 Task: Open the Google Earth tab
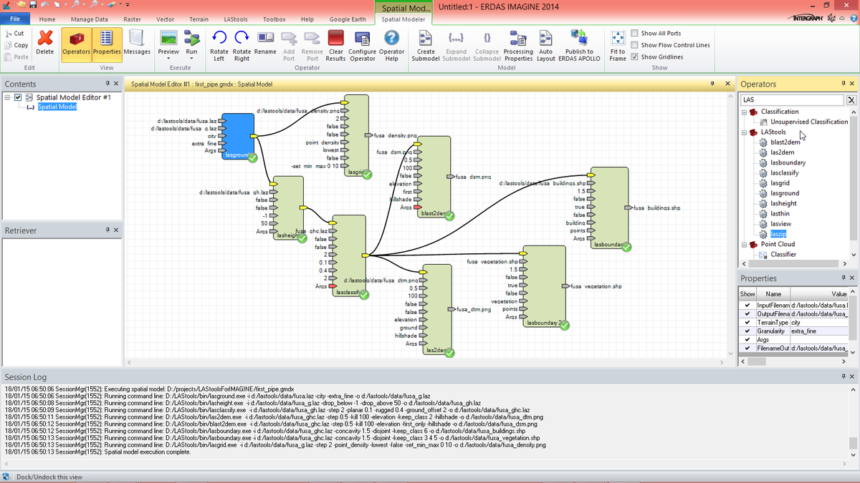(x=348, y=19)
